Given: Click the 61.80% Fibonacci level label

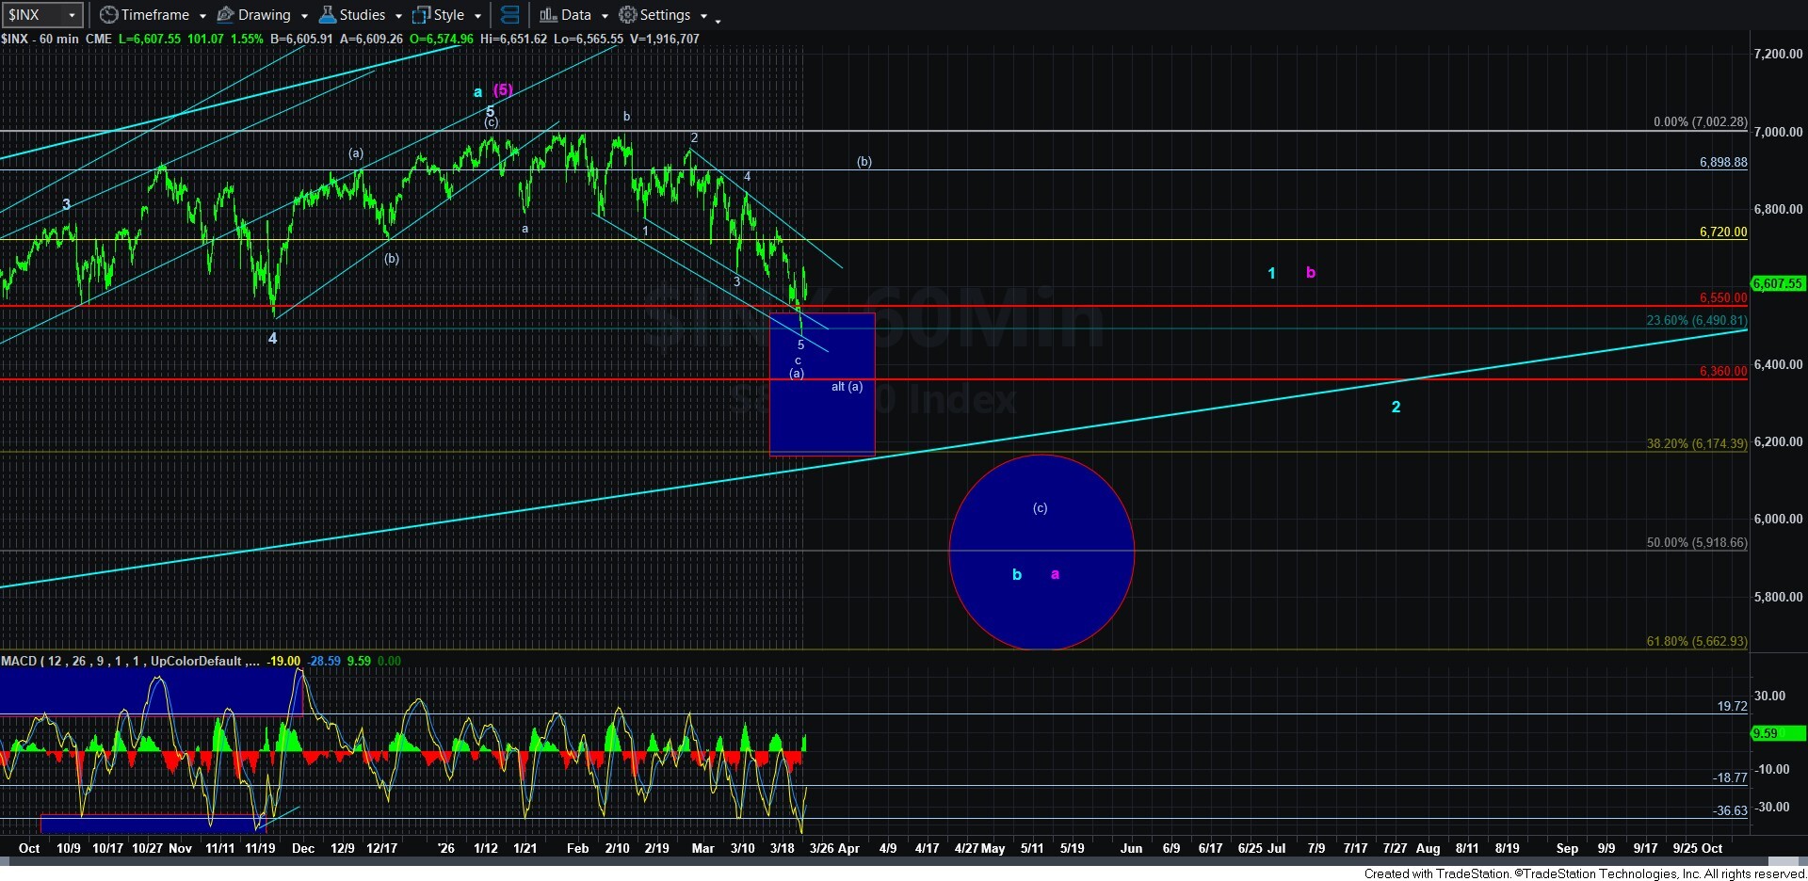Looking at the screenshot, I should (1696, 641).
